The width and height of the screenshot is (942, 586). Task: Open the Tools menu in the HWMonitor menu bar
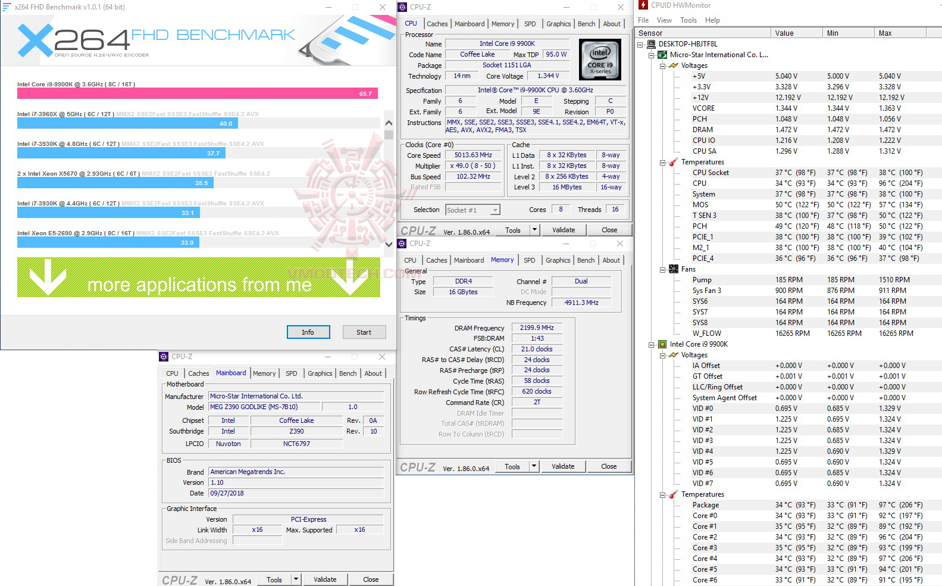click(x=688, y=20)
